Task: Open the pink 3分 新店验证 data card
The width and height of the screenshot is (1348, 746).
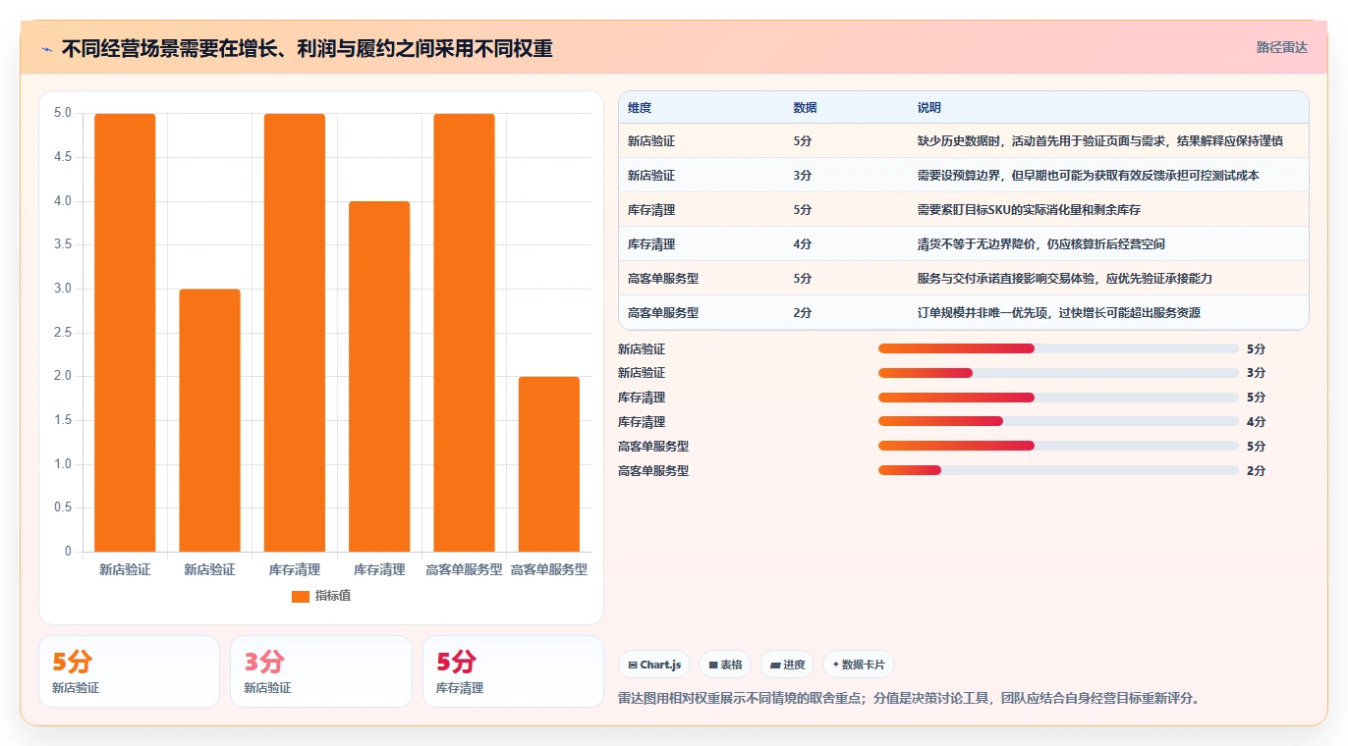Action: [321, 671]
